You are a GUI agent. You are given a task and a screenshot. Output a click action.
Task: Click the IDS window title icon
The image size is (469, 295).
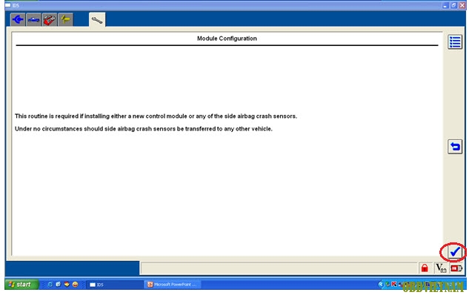(7, 5)
